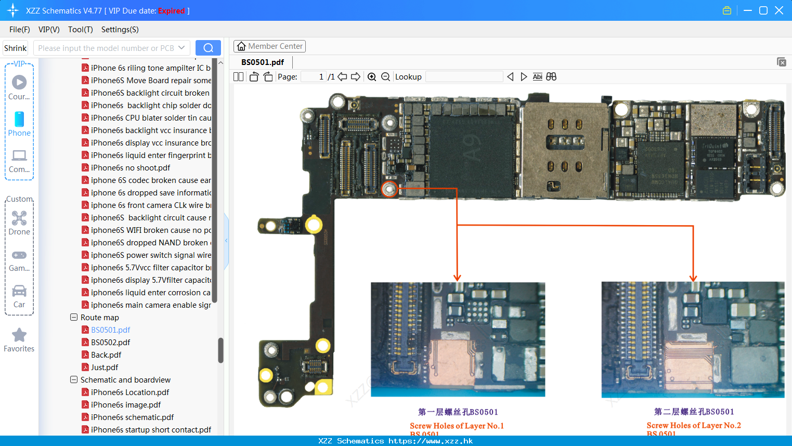
Task: Open the Settings(S) menu
Action: [x=120, y=30]
